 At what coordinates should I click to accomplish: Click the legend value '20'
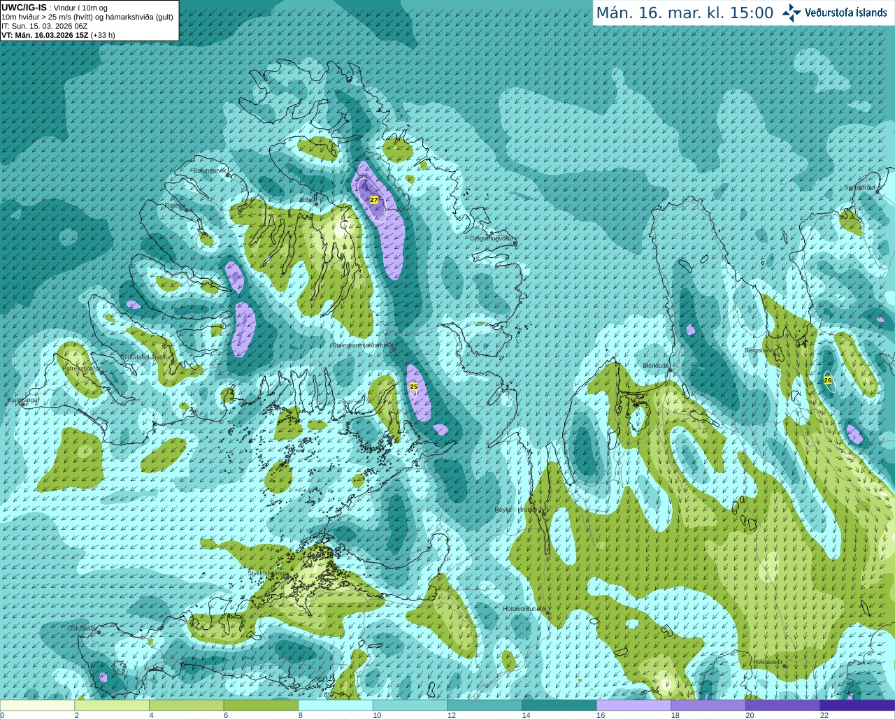point(750,715)
